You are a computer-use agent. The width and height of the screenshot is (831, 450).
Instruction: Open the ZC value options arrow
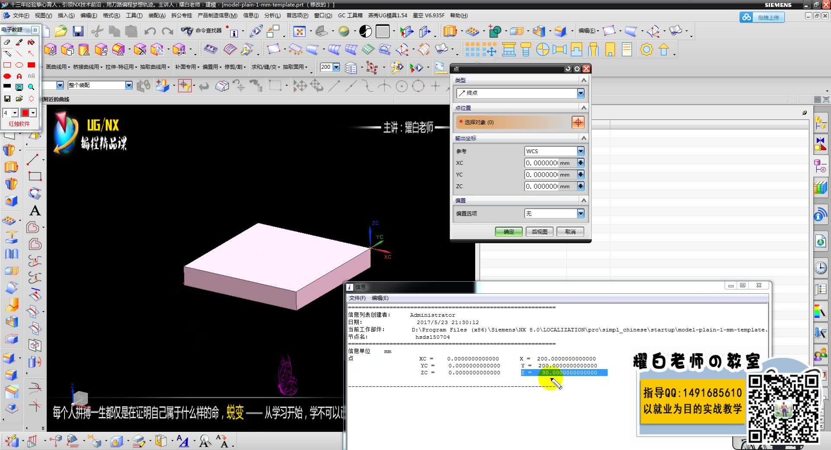[580, 186]
